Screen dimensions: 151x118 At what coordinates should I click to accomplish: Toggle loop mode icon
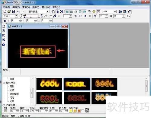coord(80,16)
